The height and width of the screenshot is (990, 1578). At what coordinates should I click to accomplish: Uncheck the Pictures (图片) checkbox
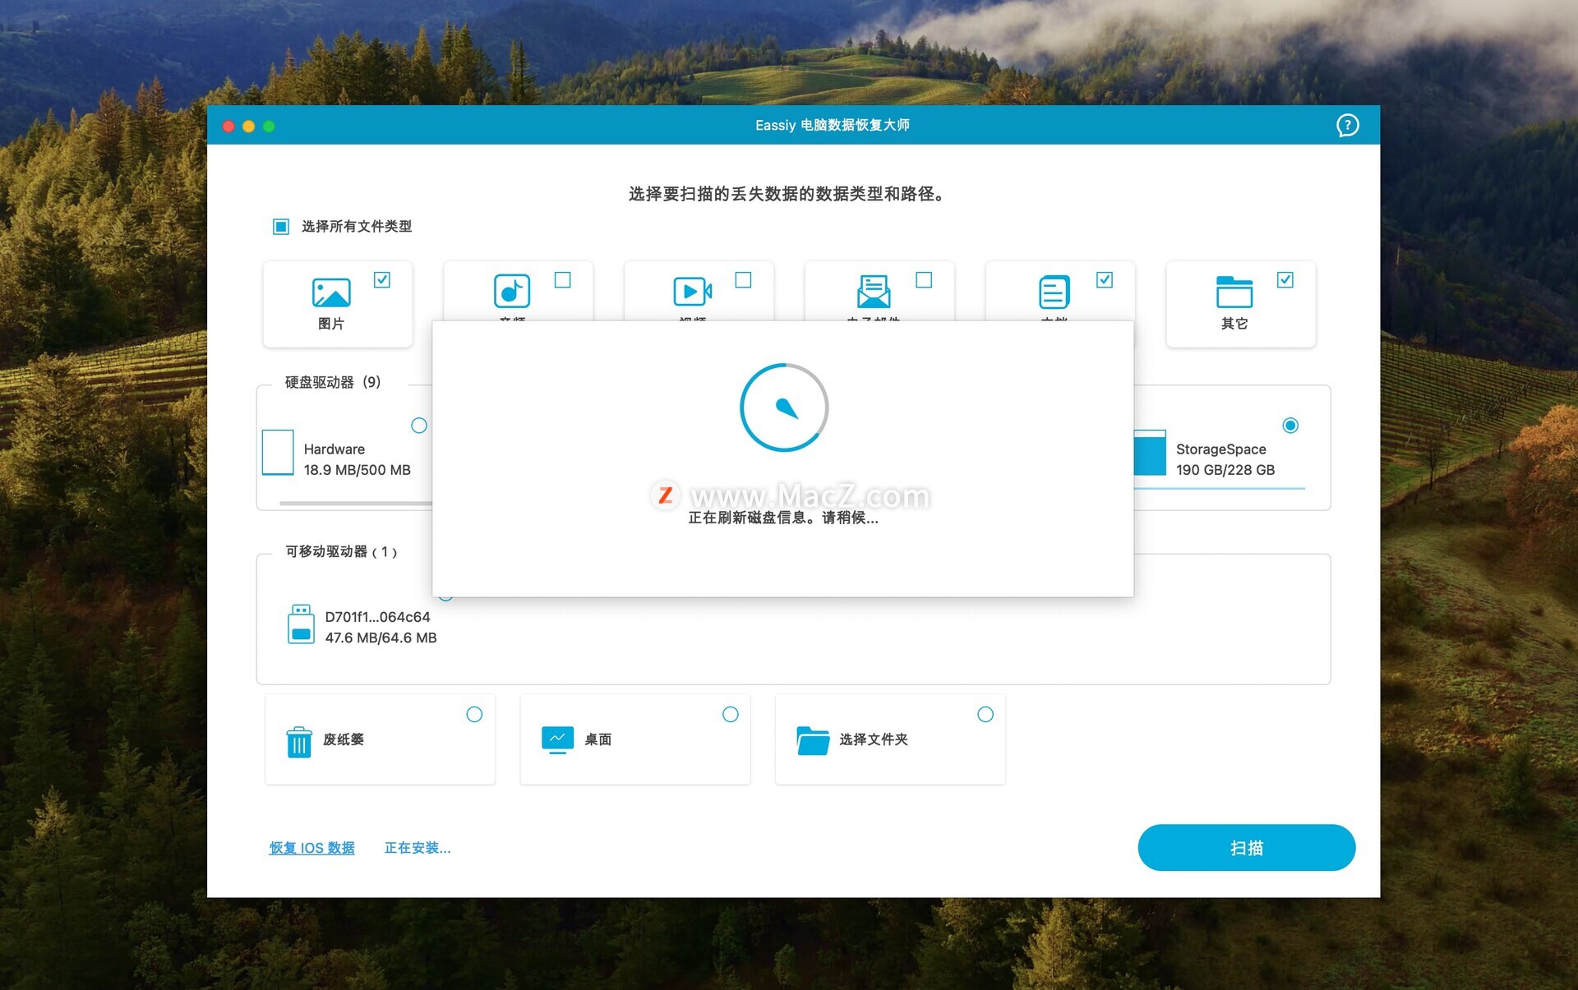click(x=382, y=280)
